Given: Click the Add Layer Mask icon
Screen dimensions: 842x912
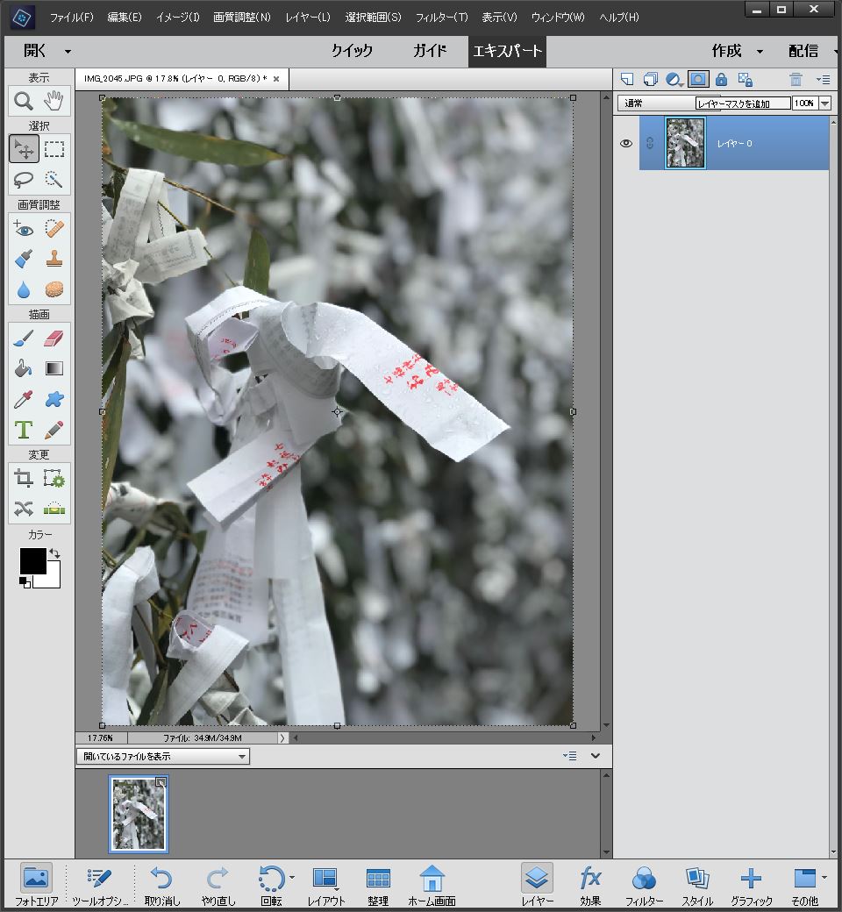Looking at the screenshot, I should pyautogui.click(x=698, y=79).
